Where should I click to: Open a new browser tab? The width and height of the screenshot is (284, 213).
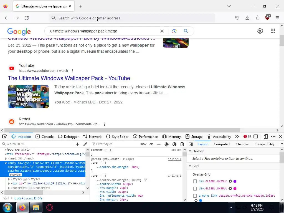click(x=80, y=6)
